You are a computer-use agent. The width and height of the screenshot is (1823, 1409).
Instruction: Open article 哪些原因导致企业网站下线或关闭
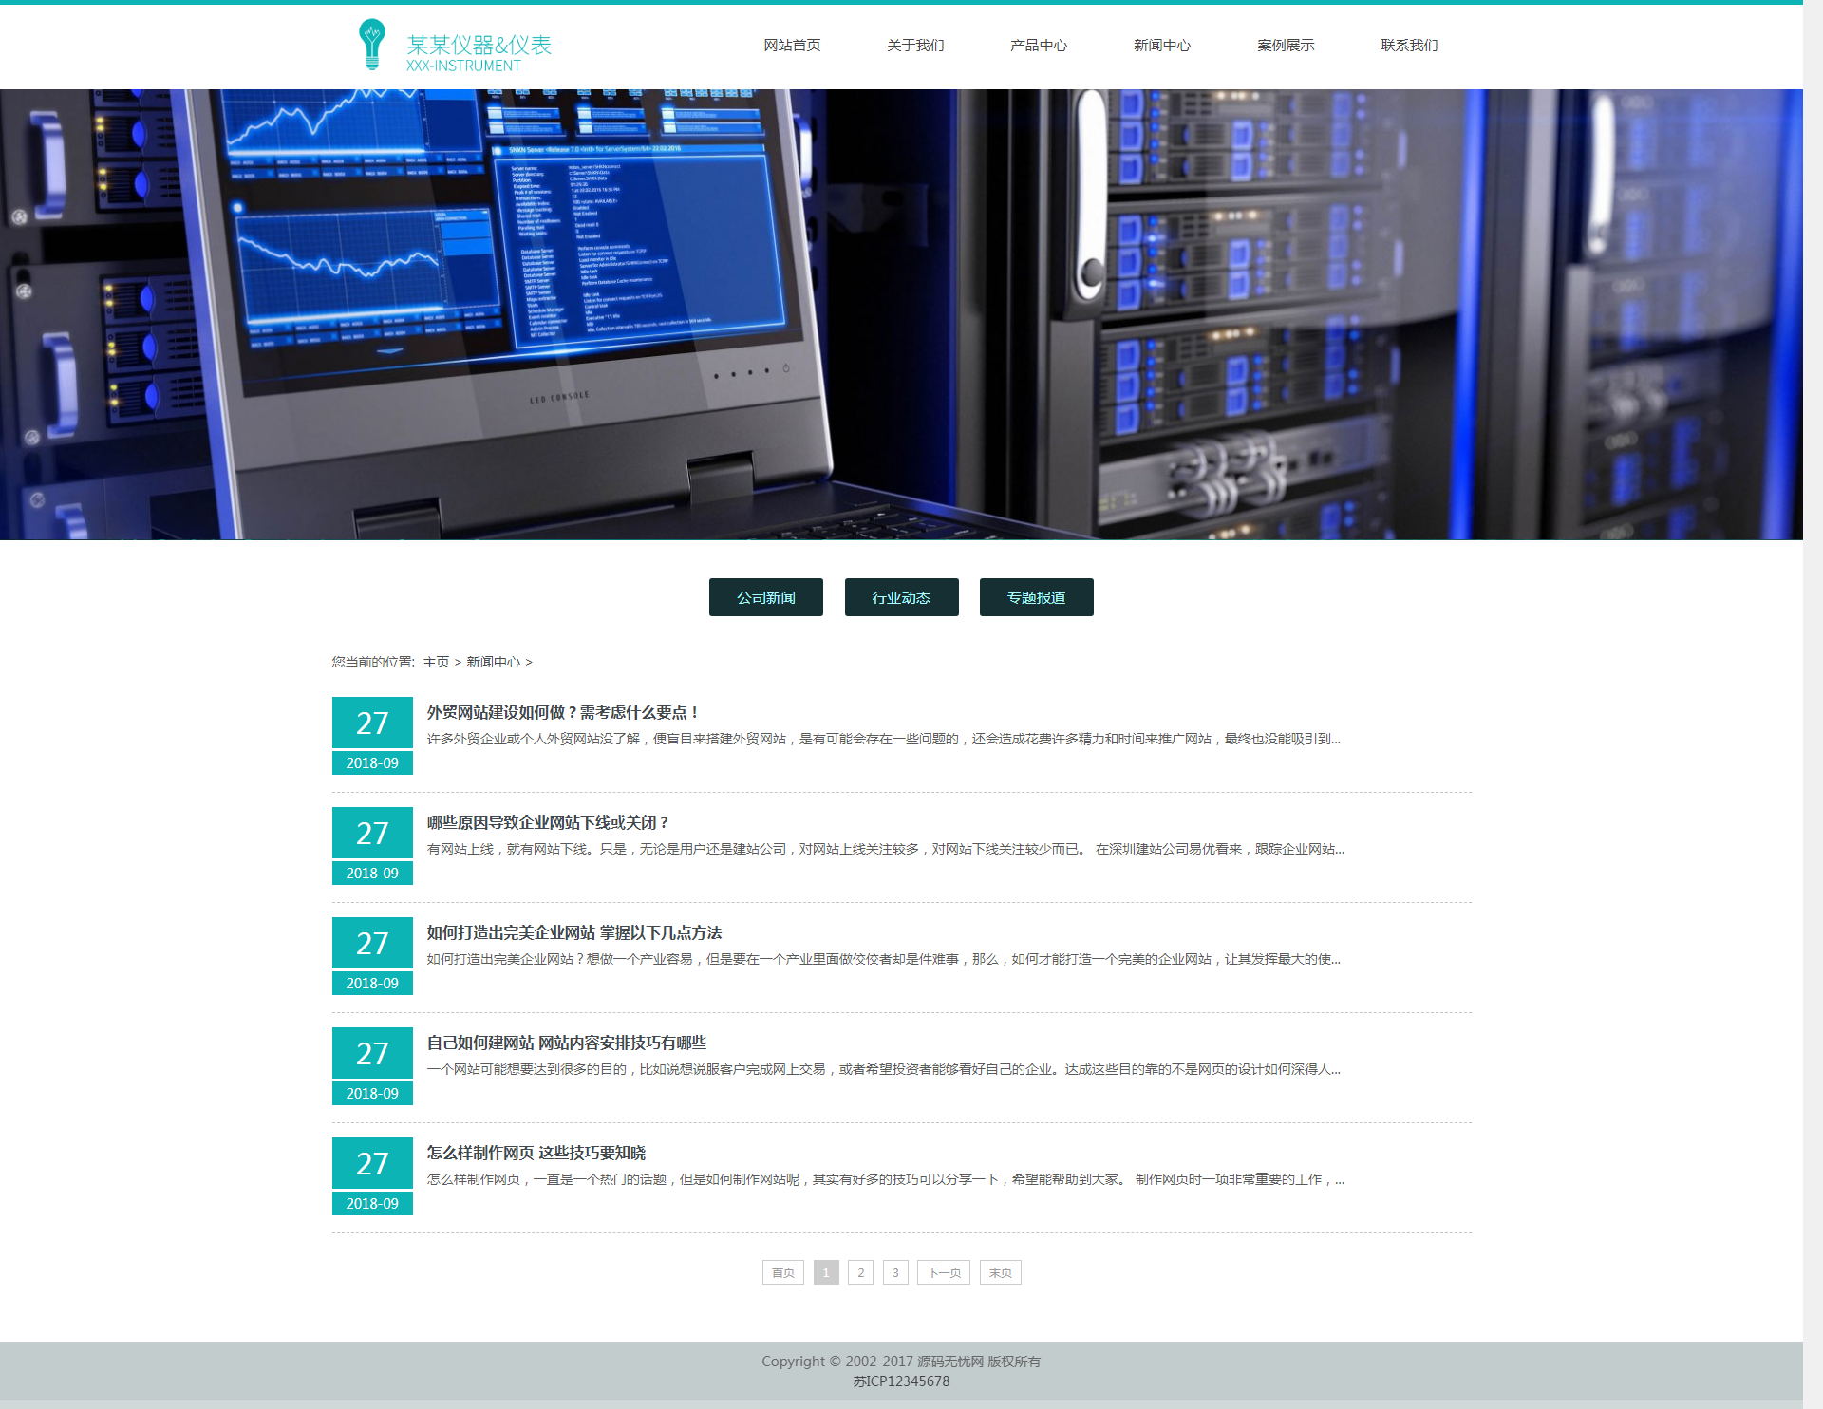click(x=547, y=822)
